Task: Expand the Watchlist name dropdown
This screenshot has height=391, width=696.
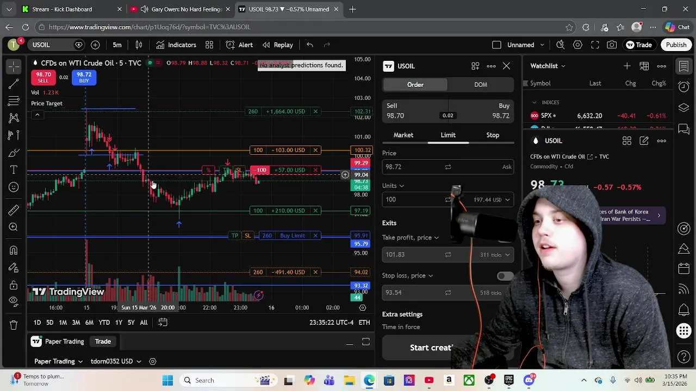Action: point(548,66)
